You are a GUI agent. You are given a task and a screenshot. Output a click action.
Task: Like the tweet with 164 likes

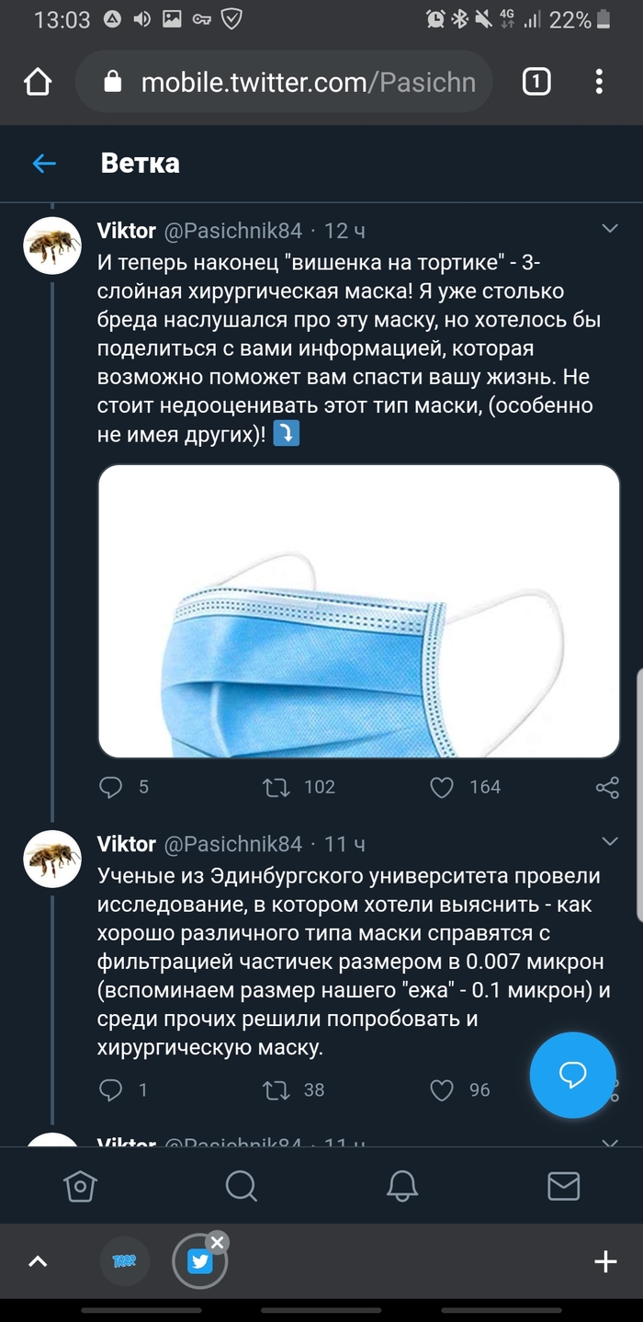pyautogui.click(x=442, y=787)
